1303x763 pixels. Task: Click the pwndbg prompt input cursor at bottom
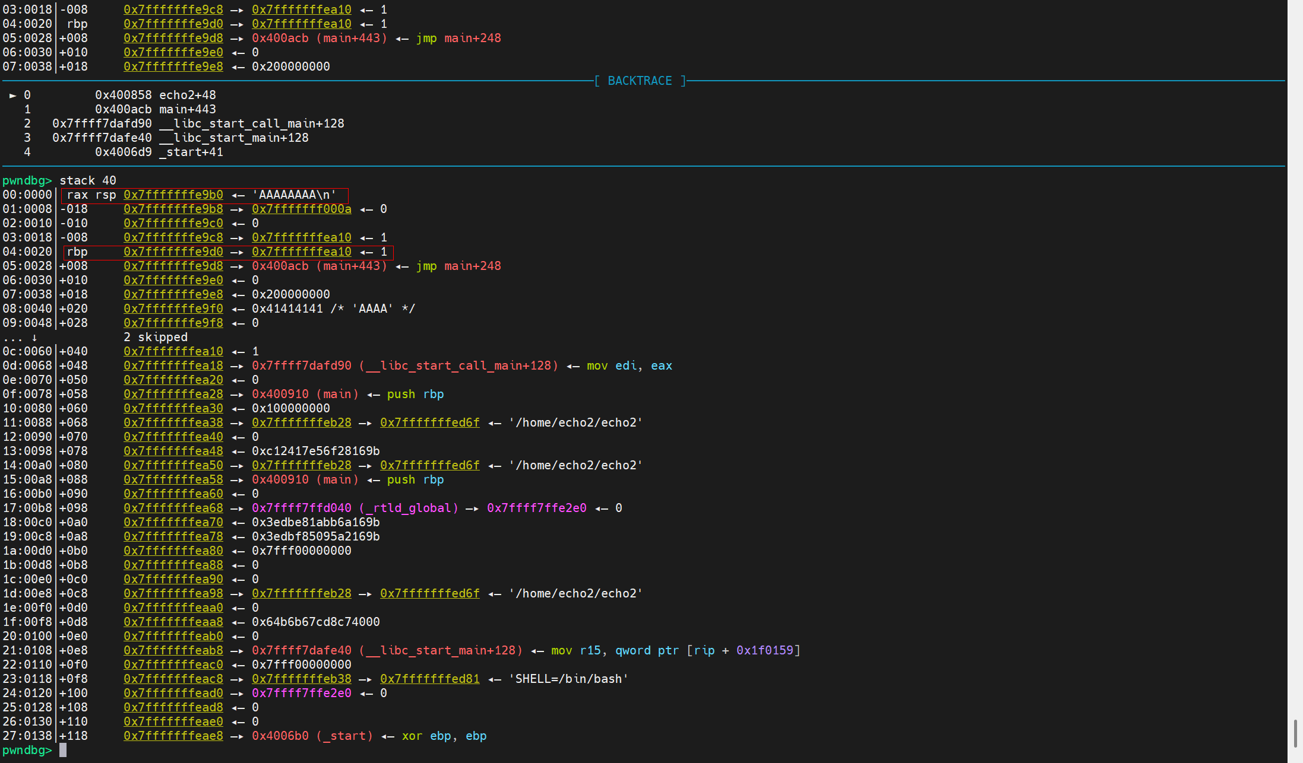click(63, 750)
